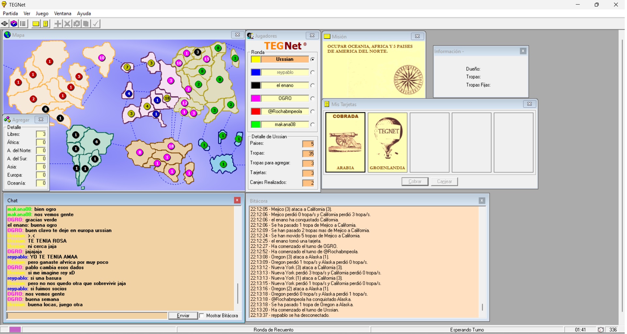Click the green country with 9 troops
The width and height of the screenshot is (627, 334).
click(220, 79)
